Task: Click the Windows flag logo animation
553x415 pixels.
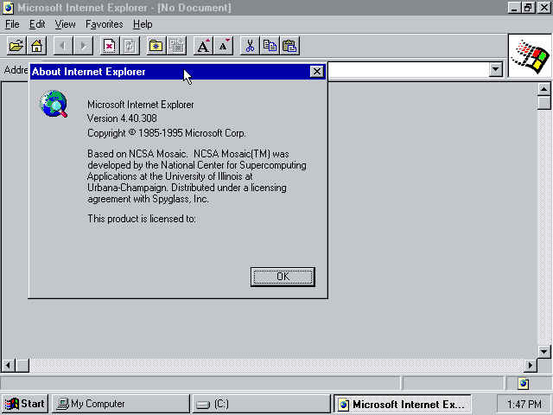Action: click(x=530, y=56)
